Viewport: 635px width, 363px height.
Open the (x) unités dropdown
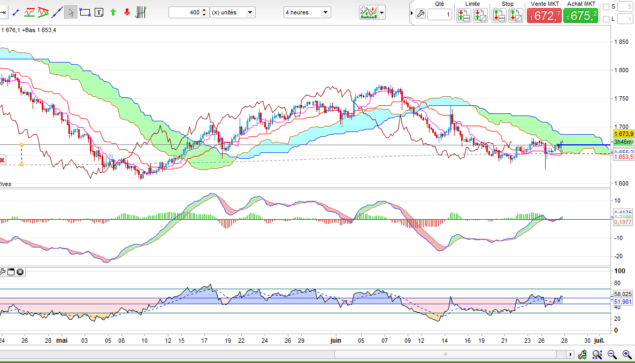pyautogui.click(x=232, y=12)
